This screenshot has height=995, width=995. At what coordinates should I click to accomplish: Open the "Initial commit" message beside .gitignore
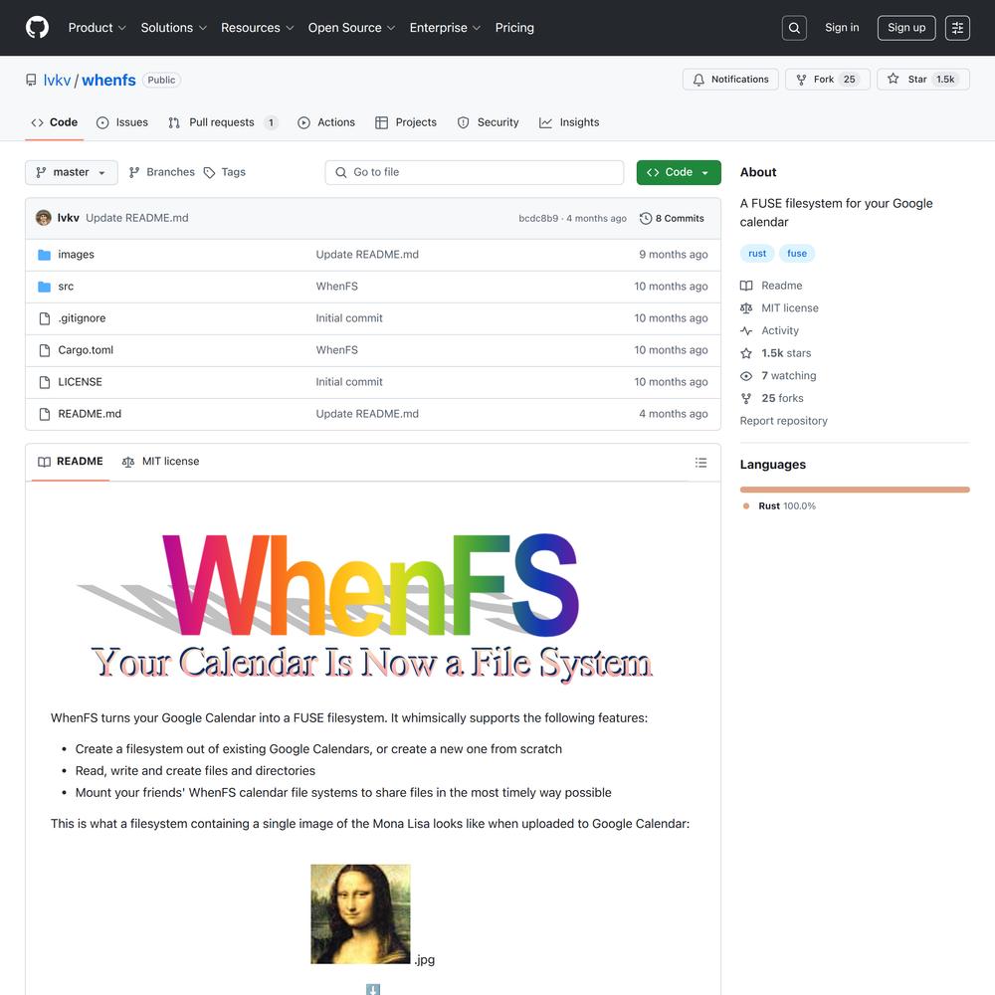coord(349,318)
